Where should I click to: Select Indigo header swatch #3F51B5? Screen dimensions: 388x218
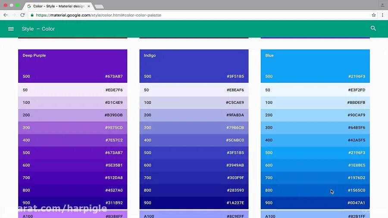coord(194,66)
